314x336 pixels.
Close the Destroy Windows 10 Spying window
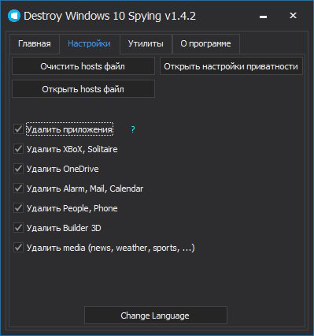pos(293,16)
